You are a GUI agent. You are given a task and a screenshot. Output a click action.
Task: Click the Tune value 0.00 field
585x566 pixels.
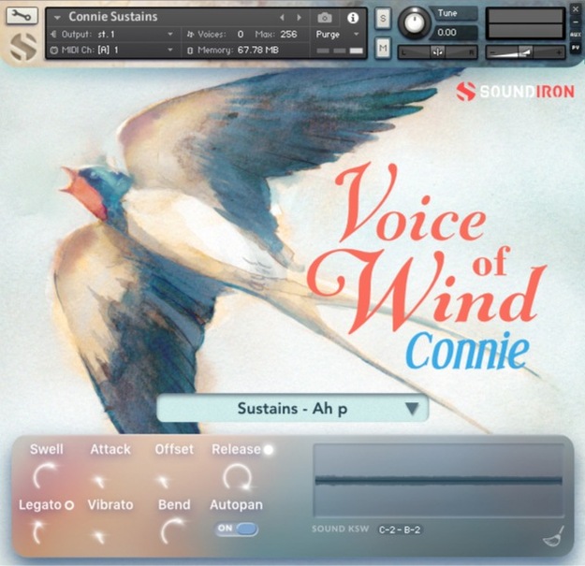455,33
